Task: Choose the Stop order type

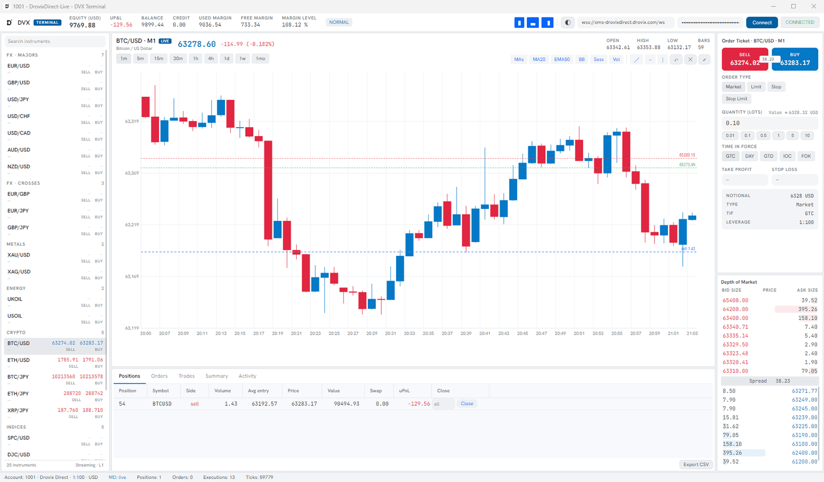Action: coord(776,87)
